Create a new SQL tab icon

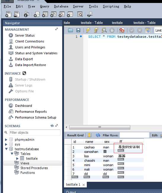click(8, 14)
